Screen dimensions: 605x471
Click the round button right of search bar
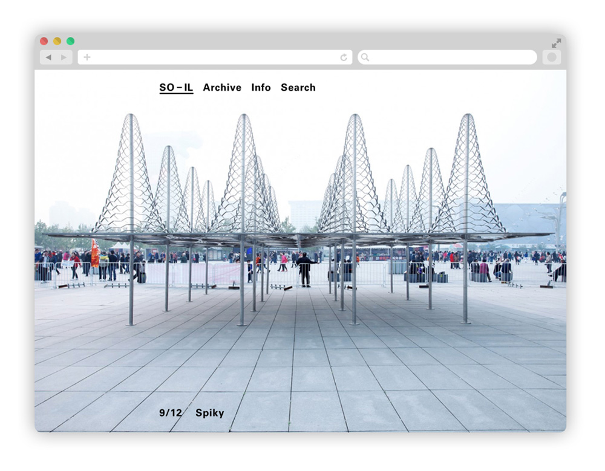pyautogui.click(x=551, y=57)
